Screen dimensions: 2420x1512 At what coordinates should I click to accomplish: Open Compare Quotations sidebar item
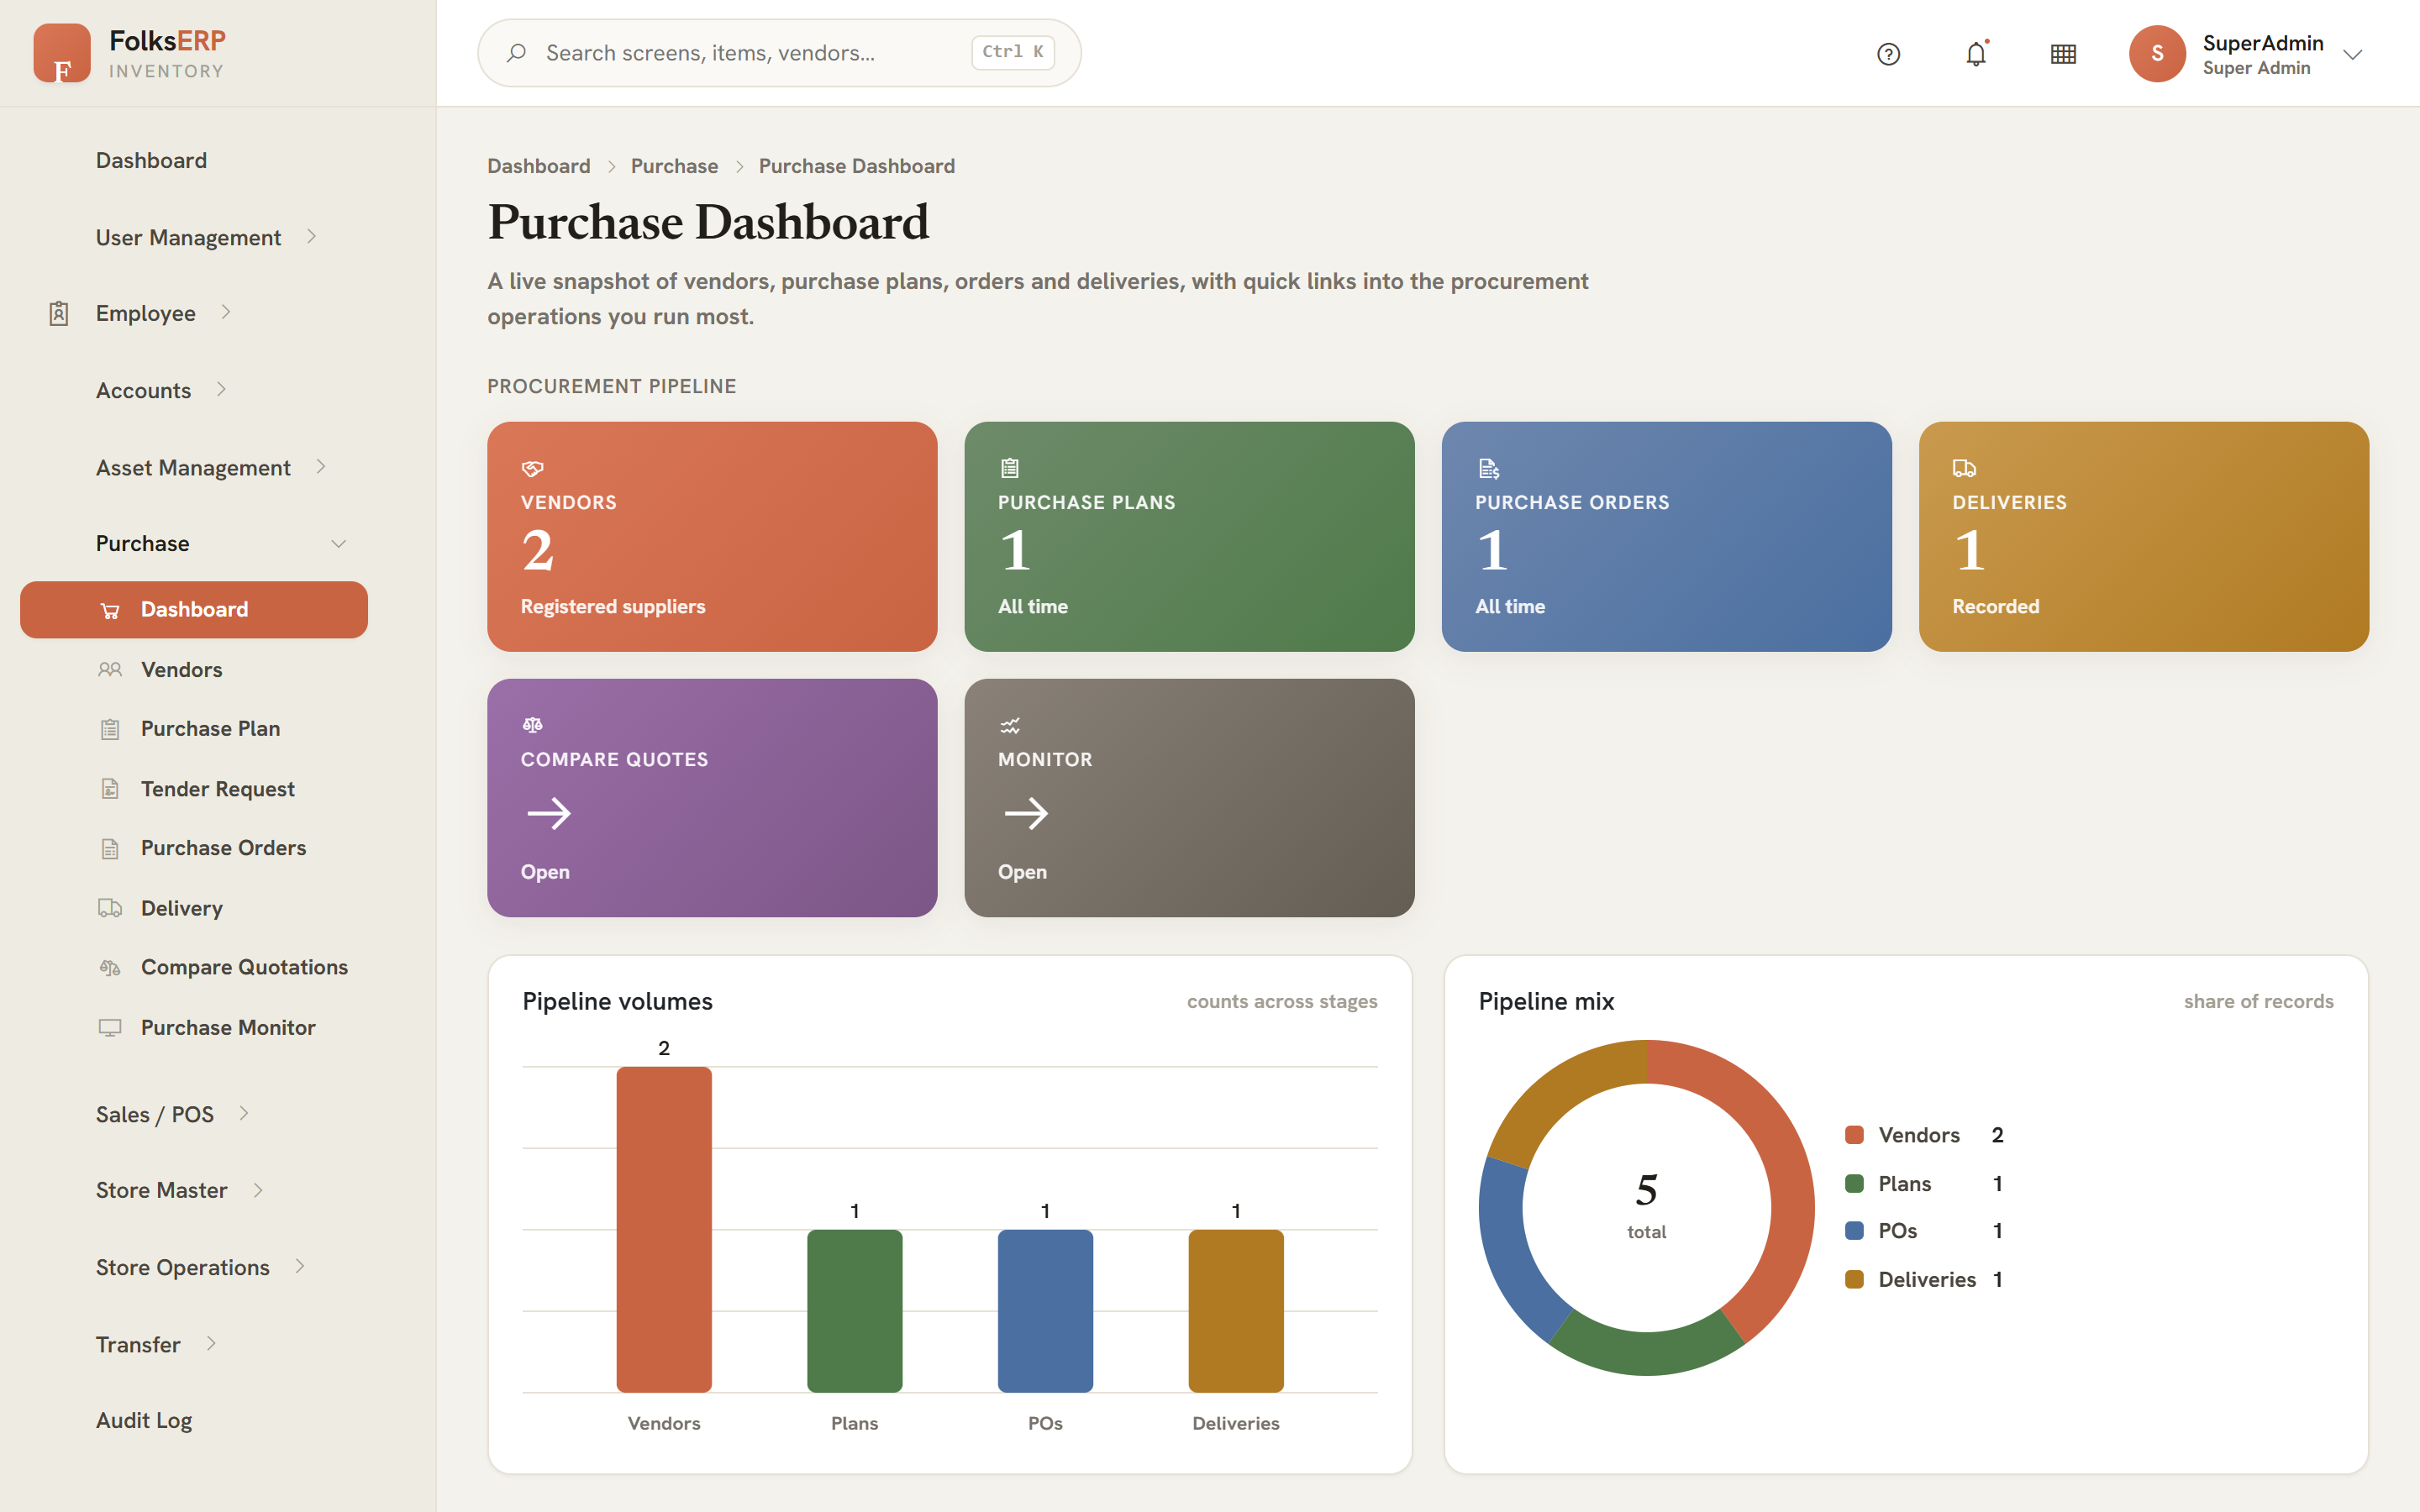point(194,967)
